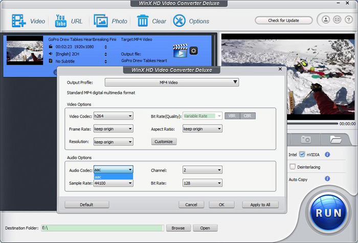Click the preview playback progress slider
Viewport: 358px width, 243px height.
coord(312,124)
